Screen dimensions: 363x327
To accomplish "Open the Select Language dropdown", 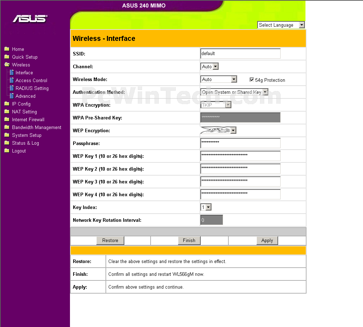I will click(x=281, y=25).
